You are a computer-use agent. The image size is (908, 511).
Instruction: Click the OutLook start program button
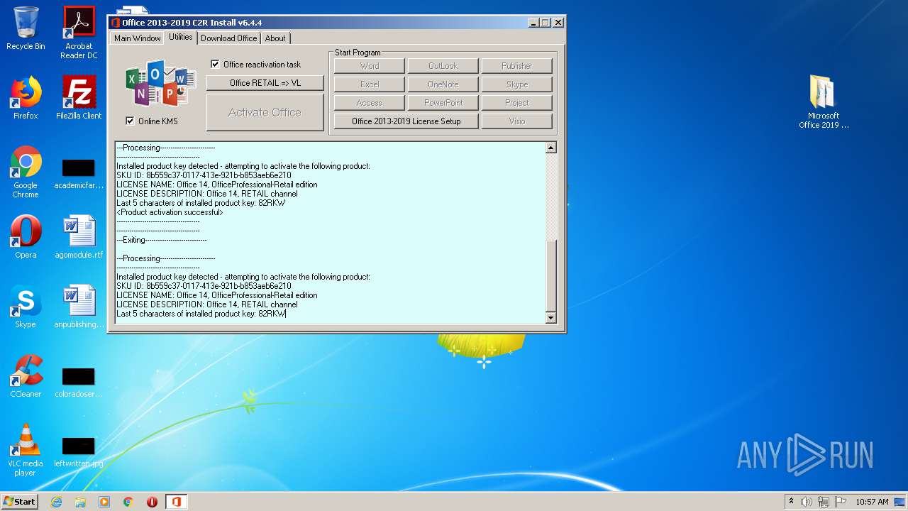pyautogui.click(x=443, y=66)
